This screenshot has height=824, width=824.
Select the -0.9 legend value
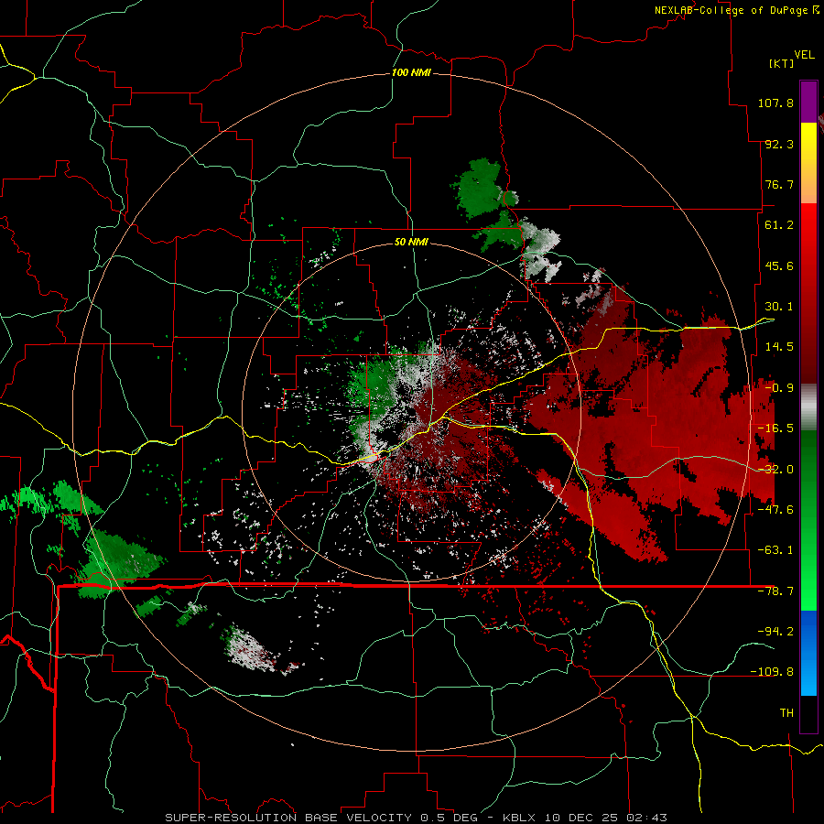tap(779, 388)
